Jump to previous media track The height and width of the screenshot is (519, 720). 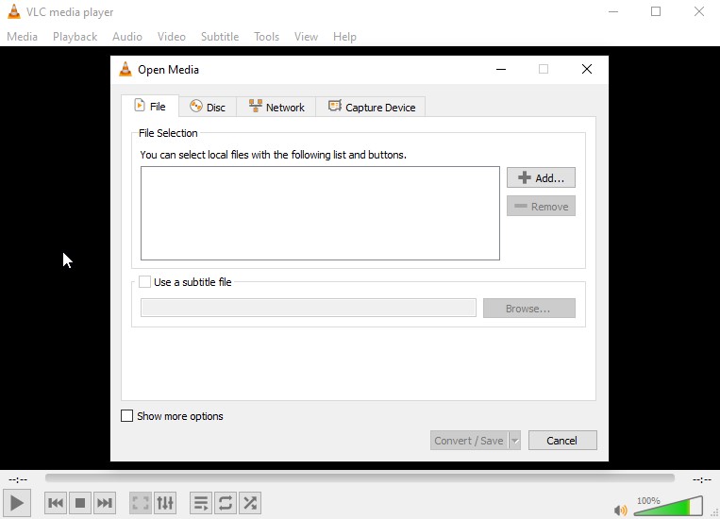[x=56, y=503]
